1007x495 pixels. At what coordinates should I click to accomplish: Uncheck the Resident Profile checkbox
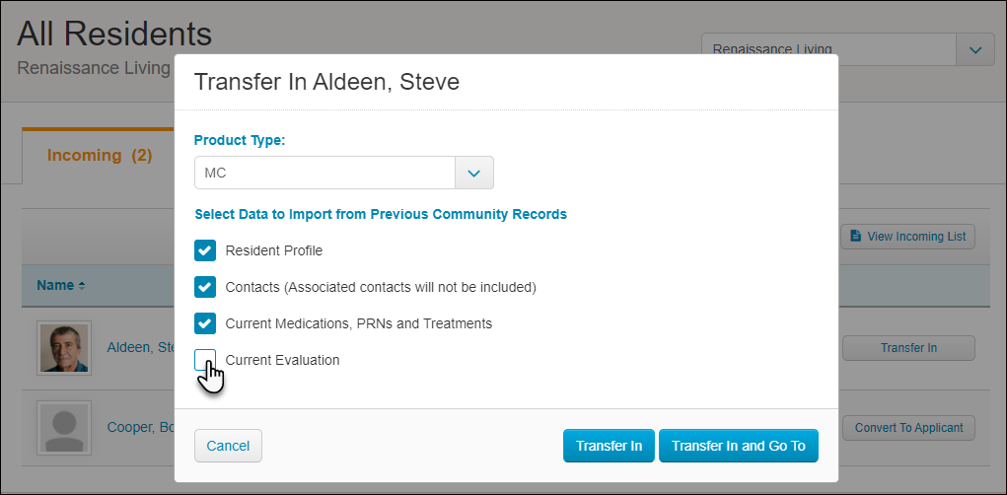tap(205, 250)
